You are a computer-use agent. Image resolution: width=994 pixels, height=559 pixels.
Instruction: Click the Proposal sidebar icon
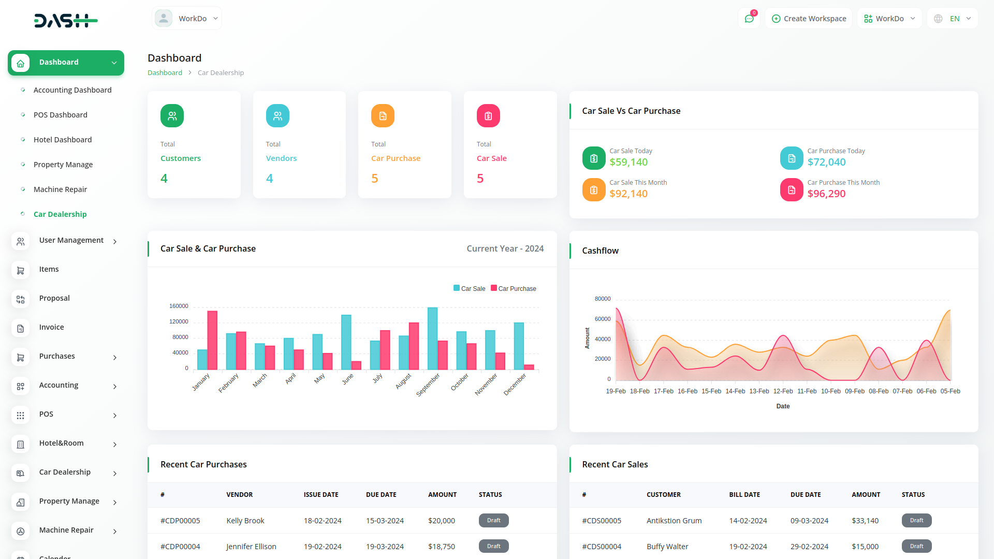pyautogui.click(x=21, y=299)
